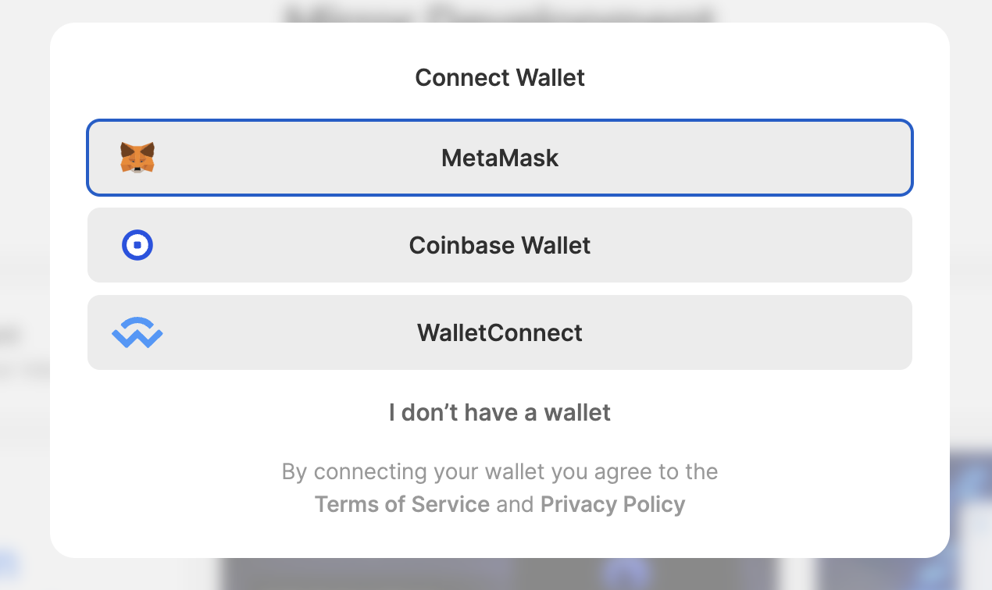
Task: Click the WalletConnect wave logo icon
Action: [x=137, y=332]
